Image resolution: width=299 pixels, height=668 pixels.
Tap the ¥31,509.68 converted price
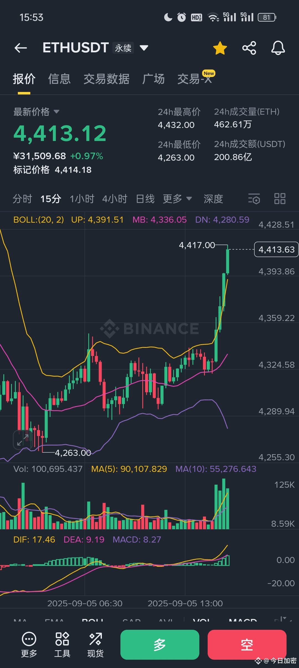(x=40, y=156)
